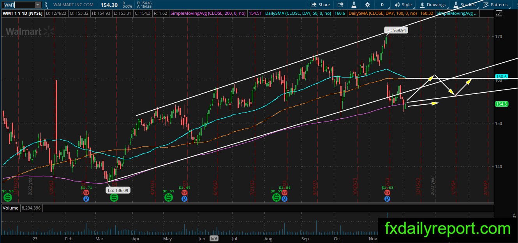Click blue lightbulb icon under $1.84 earnings
The image size is (518, 243).
coord(285,199)
